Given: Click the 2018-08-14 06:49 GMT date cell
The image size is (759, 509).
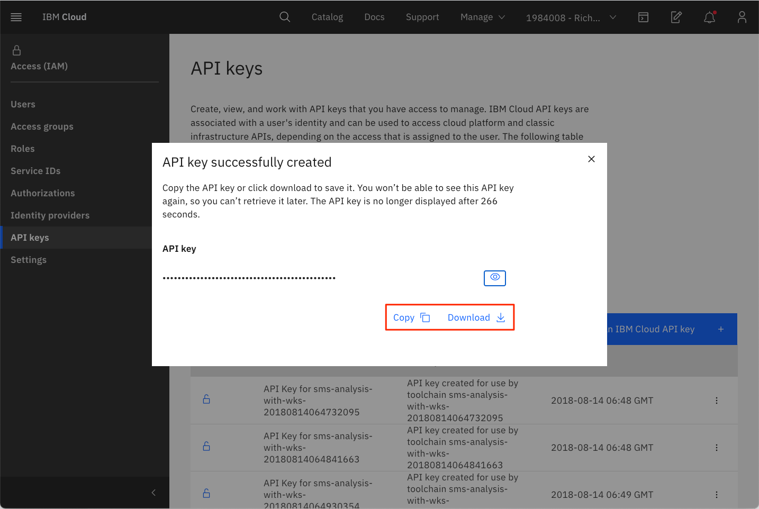Looking at the screenshot, I should tap(602, 495).
